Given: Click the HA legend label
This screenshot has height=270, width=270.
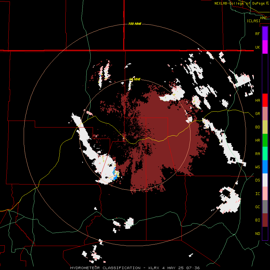Looking at the screenshot, I should tap(257, 100).
